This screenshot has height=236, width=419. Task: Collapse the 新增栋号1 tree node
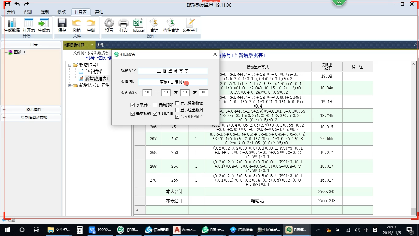click(70, 65)
